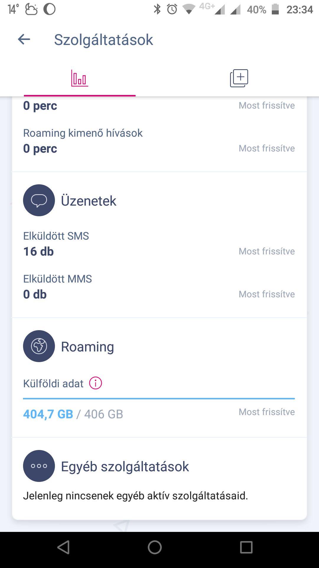
Task: Open the usage statistics chart tab
Action: pos(79,78)
